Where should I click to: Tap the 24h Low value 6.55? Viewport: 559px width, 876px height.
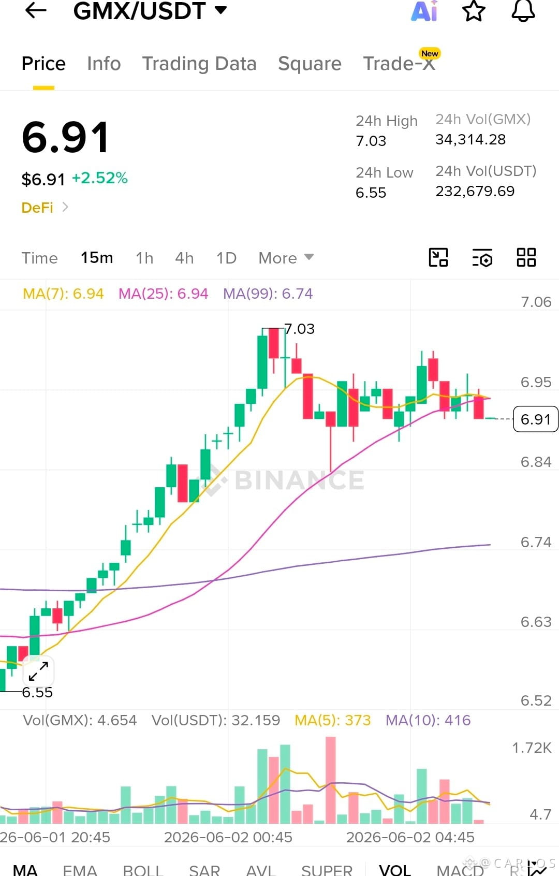point(371,193)
